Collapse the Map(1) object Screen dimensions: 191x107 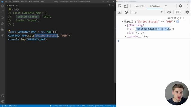[x=122, y=22]
